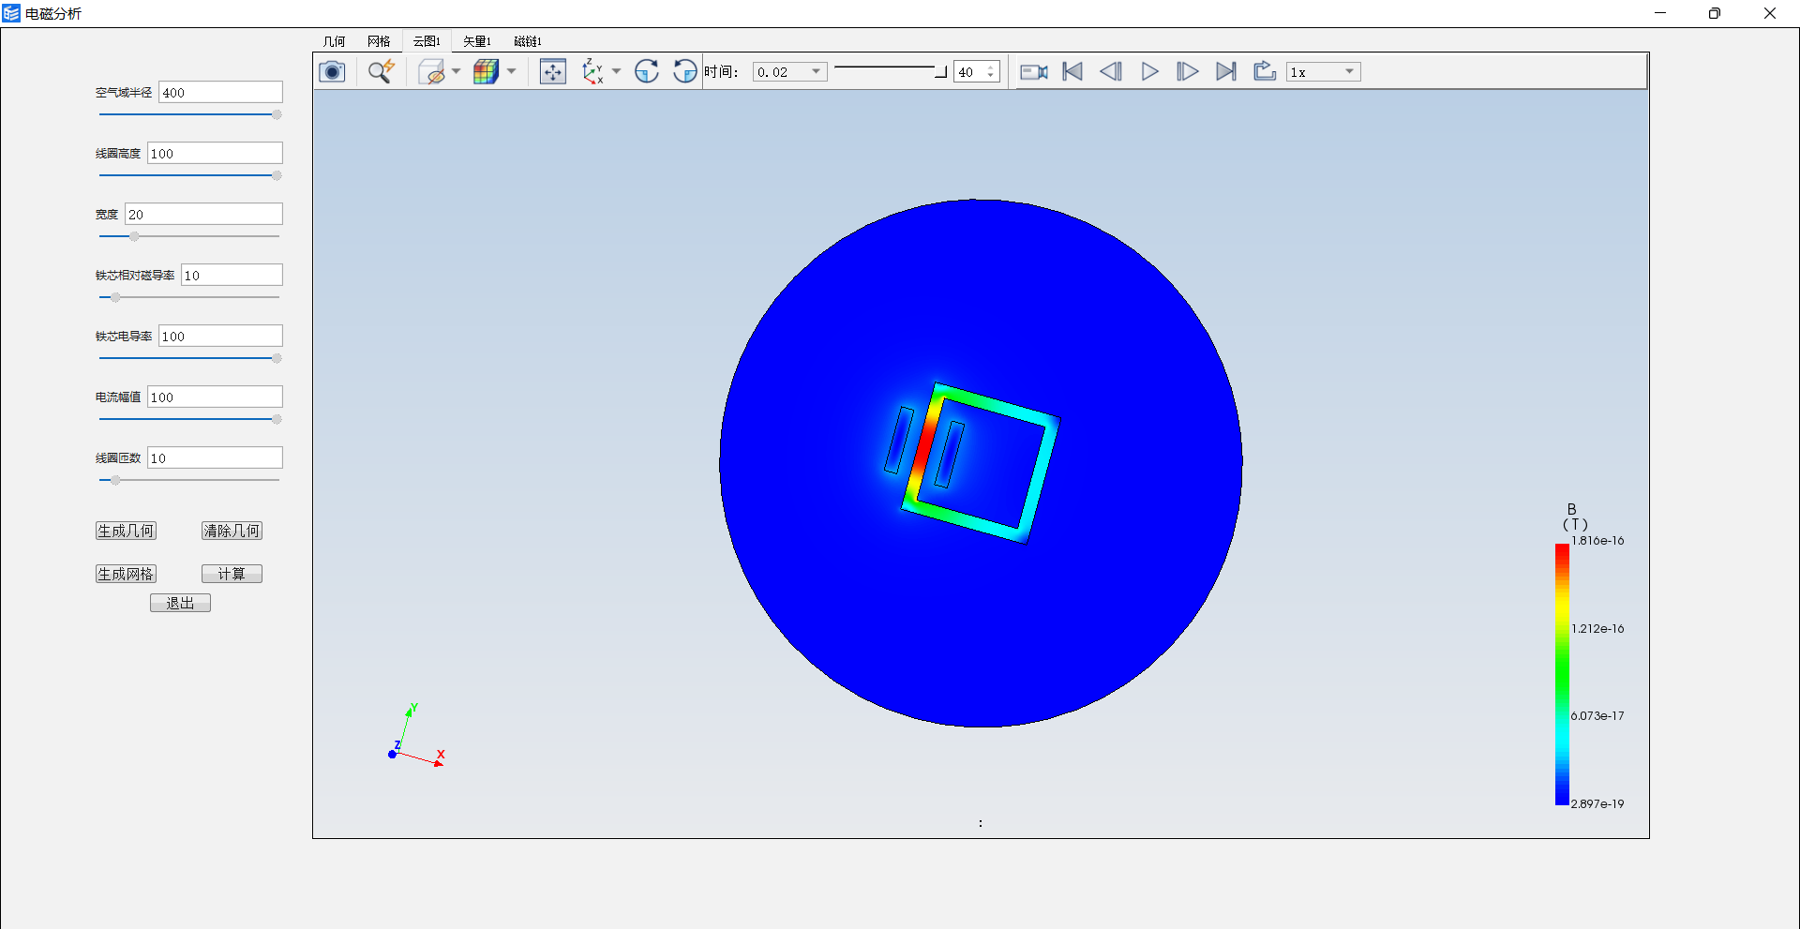Click the 宽度 slider handle
The height and width of the screenshot is (929, 1800).
coord(134,236)
